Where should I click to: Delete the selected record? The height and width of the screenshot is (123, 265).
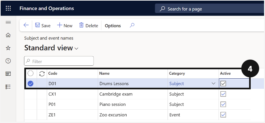tap(89, 26)
